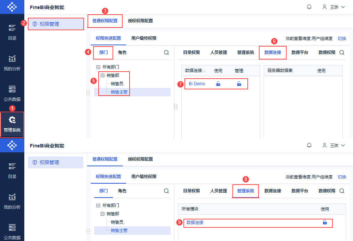Collapse 所有部门 node in the lower department tree
This screenshot has height=241, width=353.
point(98,206)
